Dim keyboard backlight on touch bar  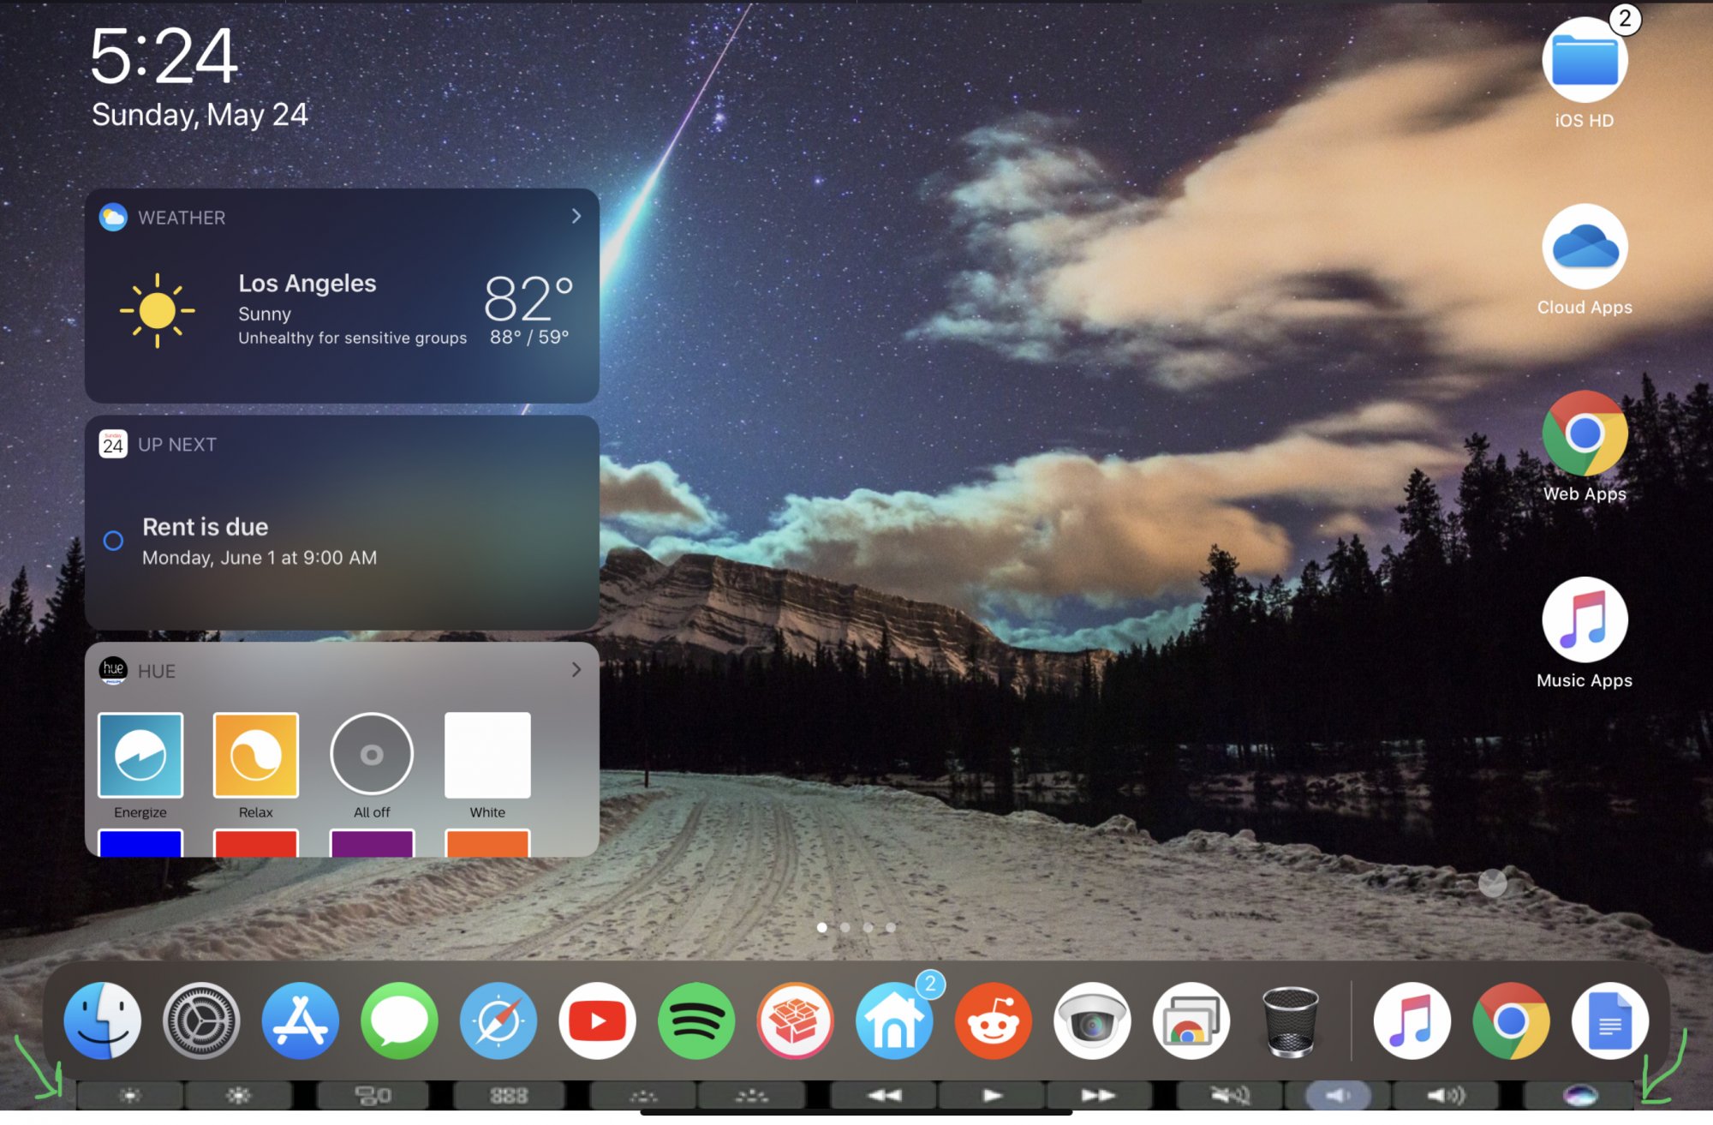click(x=643, y=1095)
